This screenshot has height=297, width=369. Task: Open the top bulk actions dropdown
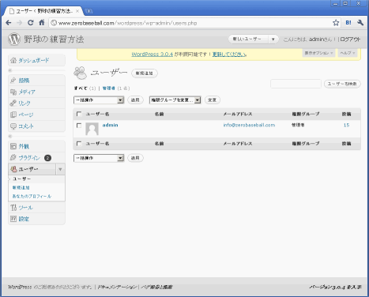point(99,100)
